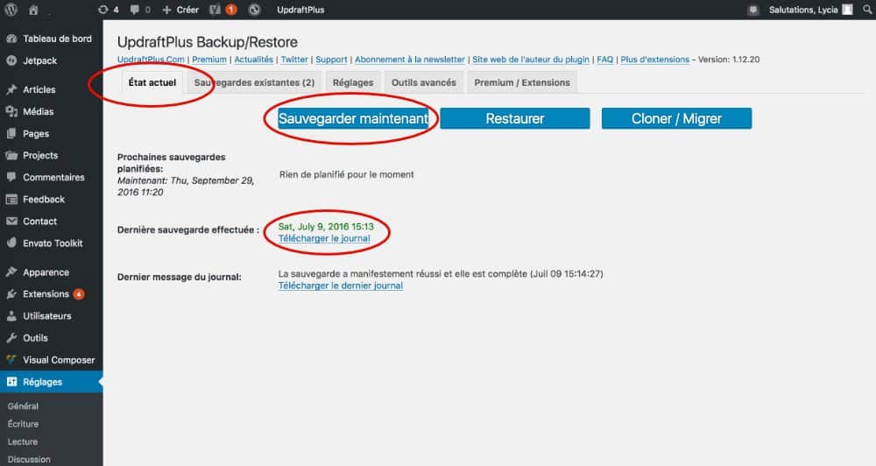Open the Réglages tab of UpdraftPlus
The width and height of the screenshot is (876, 466).
pos(353,82)
